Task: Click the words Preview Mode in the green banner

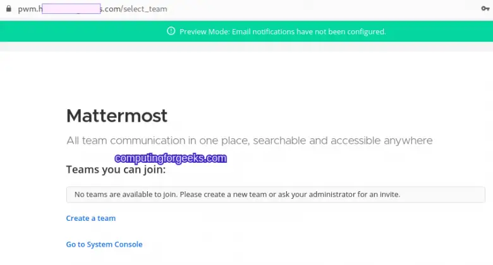Action: pyautogui.click(x=200, y=31)
